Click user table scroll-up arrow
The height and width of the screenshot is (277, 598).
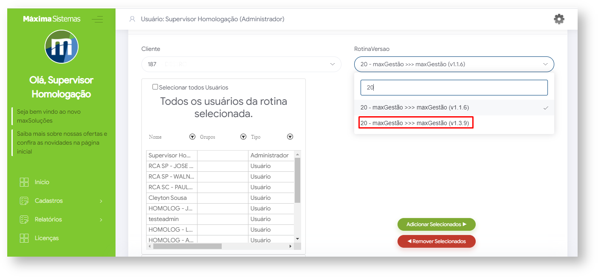(x=297, y=154)
